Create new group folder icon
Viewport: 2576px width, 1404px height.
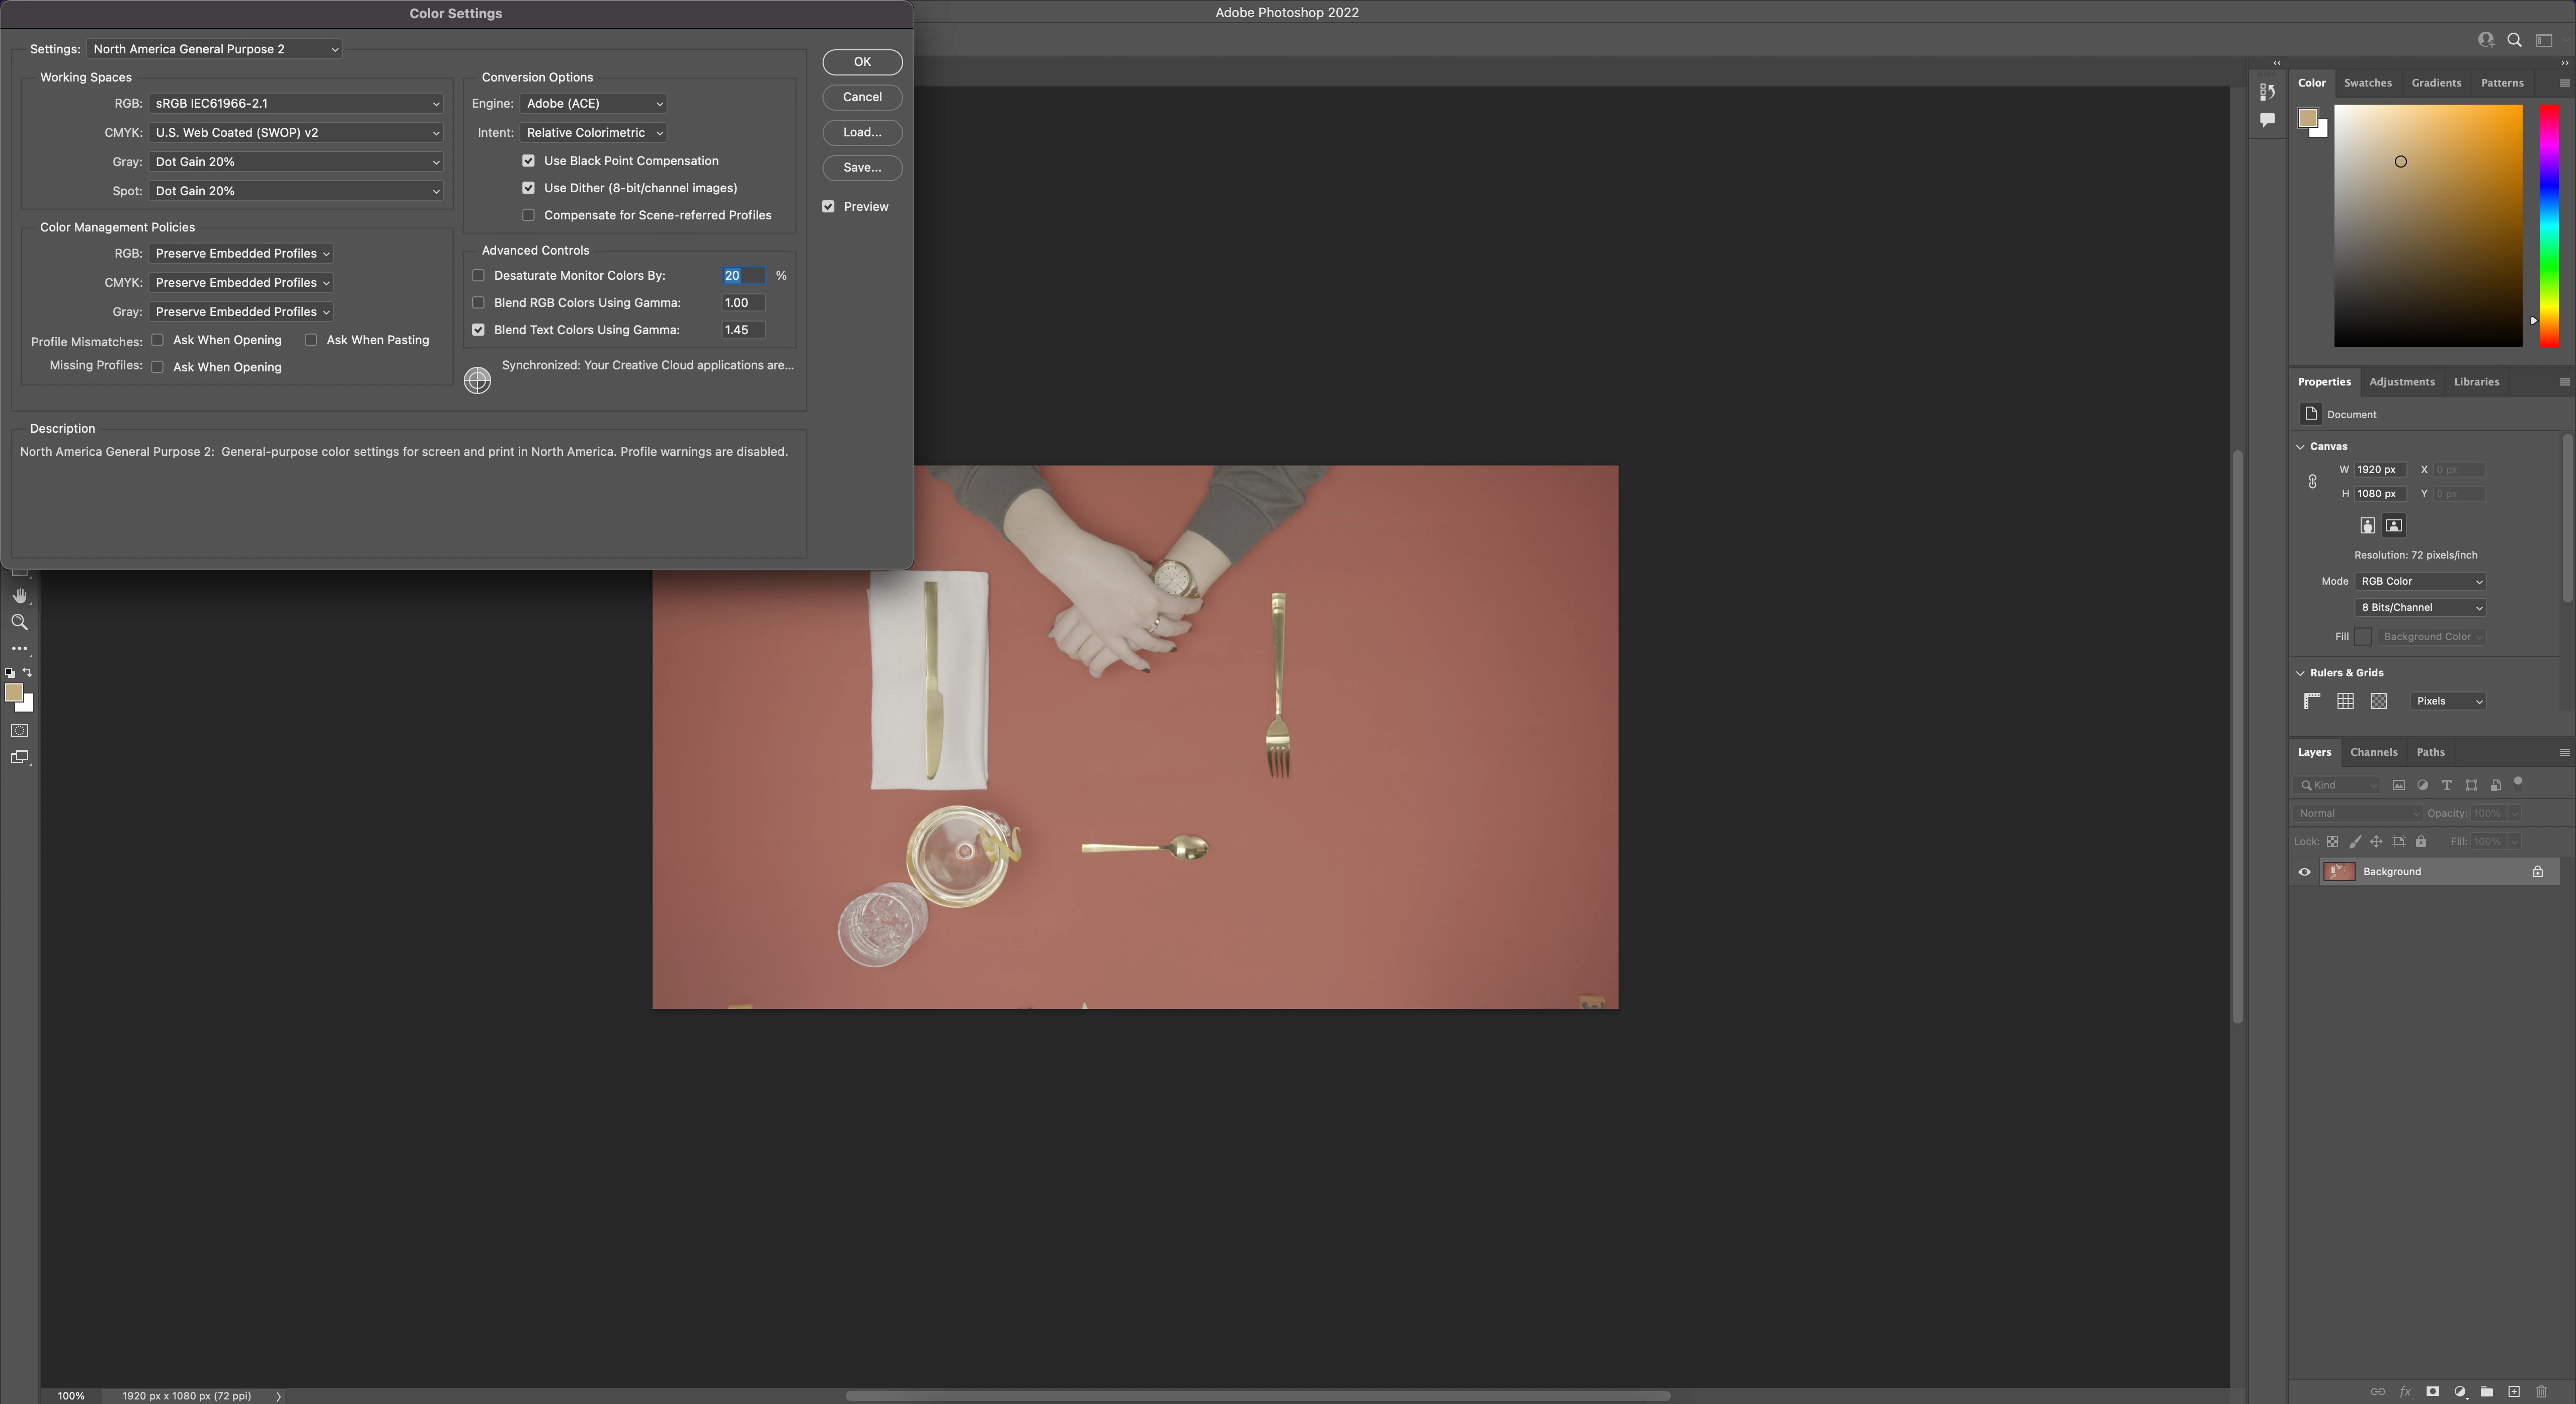(x=2487, y=1392)
